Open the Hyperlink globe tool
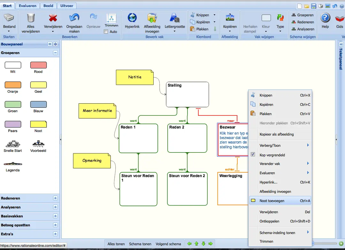345x250 pixels. pos(132,18)
